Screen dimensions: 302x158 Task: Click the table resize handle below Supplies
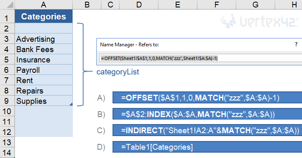(71, 104)
